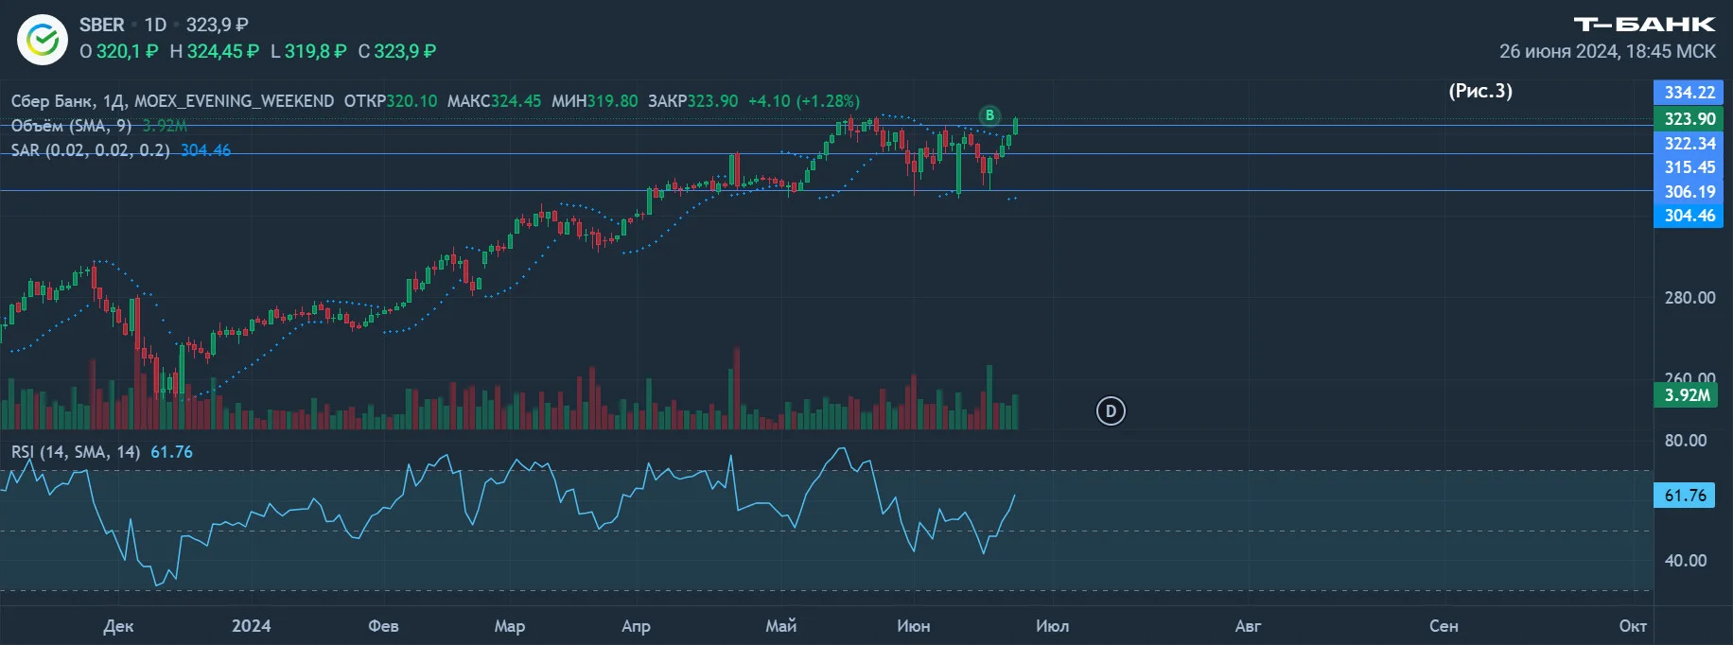1733x645 pixels.
Task: Click the 280.00 price axis mark
Action: [x=1689, y=297]
